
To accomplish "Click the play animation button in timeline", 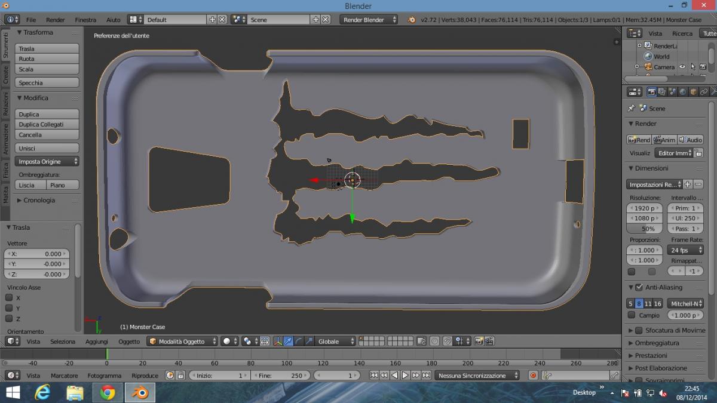I will (x=405, y=376).
